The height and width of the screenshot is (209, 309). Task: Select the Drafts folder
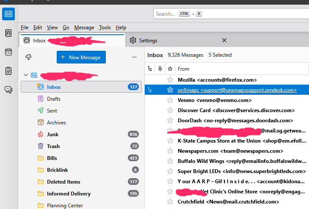click(81, 99)
